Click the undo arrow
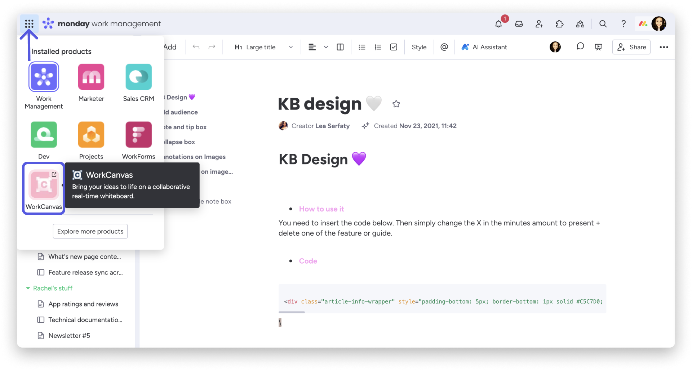The height and width of the screenshot is (371, 692). pyautogui.click(x=196, y=47)
